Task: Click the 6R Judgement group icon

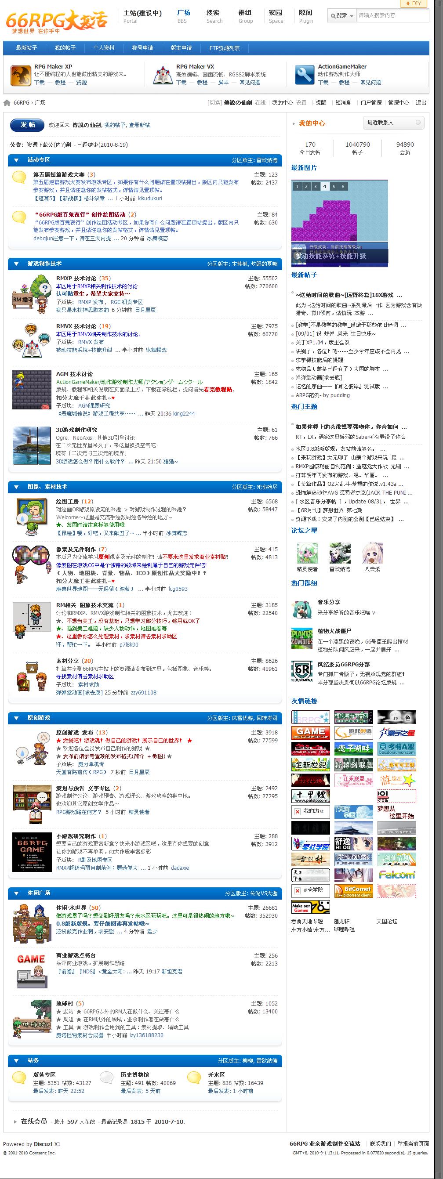Action: click(x=302, y=671)
